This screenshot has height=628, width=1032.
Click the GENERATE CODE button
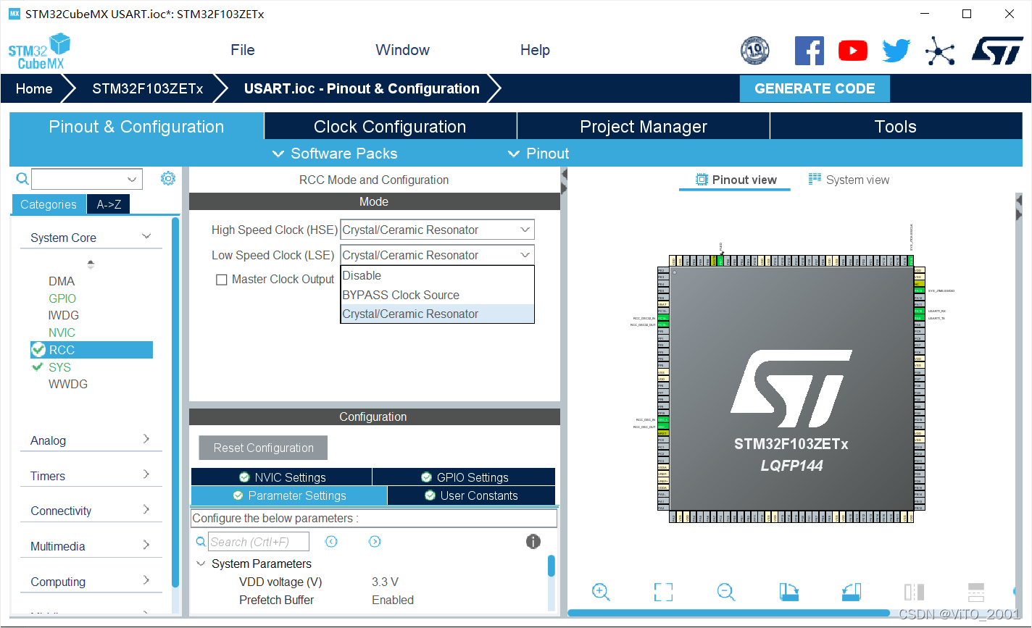coord(815,88)
